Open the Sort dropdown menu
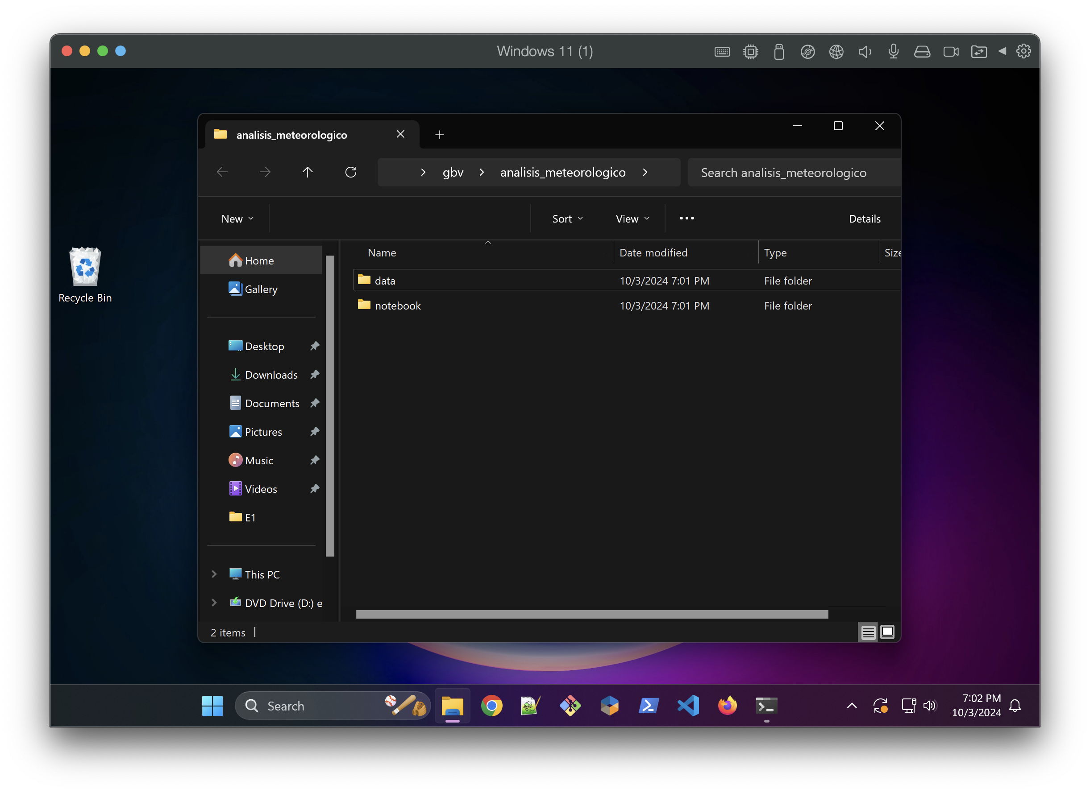Viewport: 1090px width, 793px height. [567, 219]
